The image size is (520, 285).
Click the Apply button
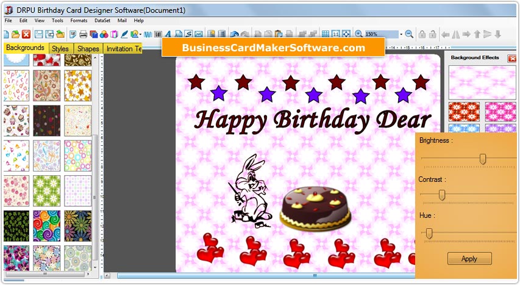coord(469,259)
